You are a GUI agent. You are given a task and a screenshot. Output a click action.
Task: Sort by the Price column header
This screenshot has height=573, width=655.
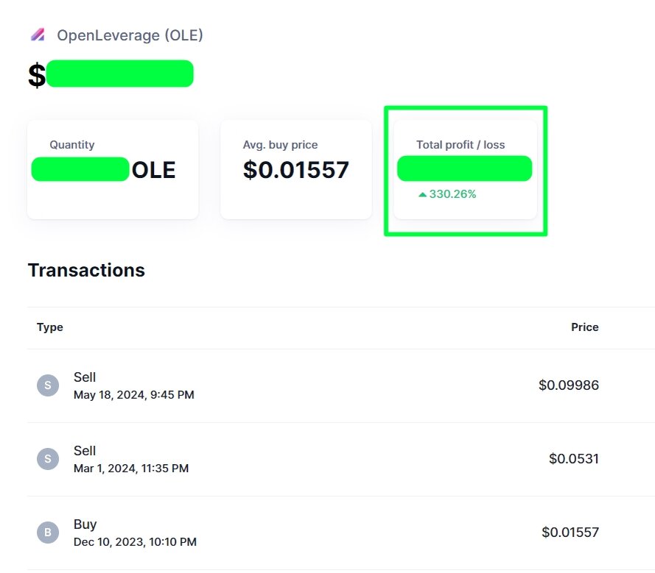pos(584,327)
